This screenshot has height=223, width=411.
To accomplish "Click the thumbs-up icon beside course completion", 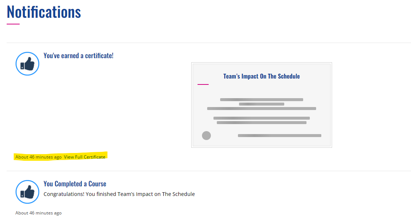I will click(x=27, y=192).
